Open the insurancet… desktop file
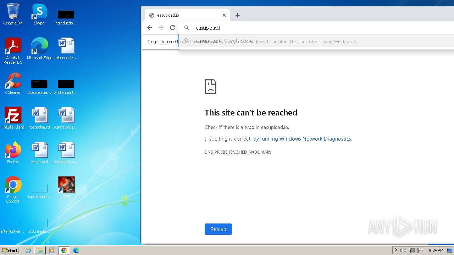 (39, 226)
